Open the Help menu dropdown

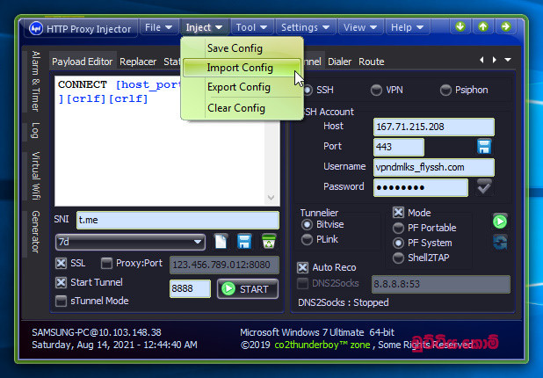pyautogui.click(x=408, y=27)
